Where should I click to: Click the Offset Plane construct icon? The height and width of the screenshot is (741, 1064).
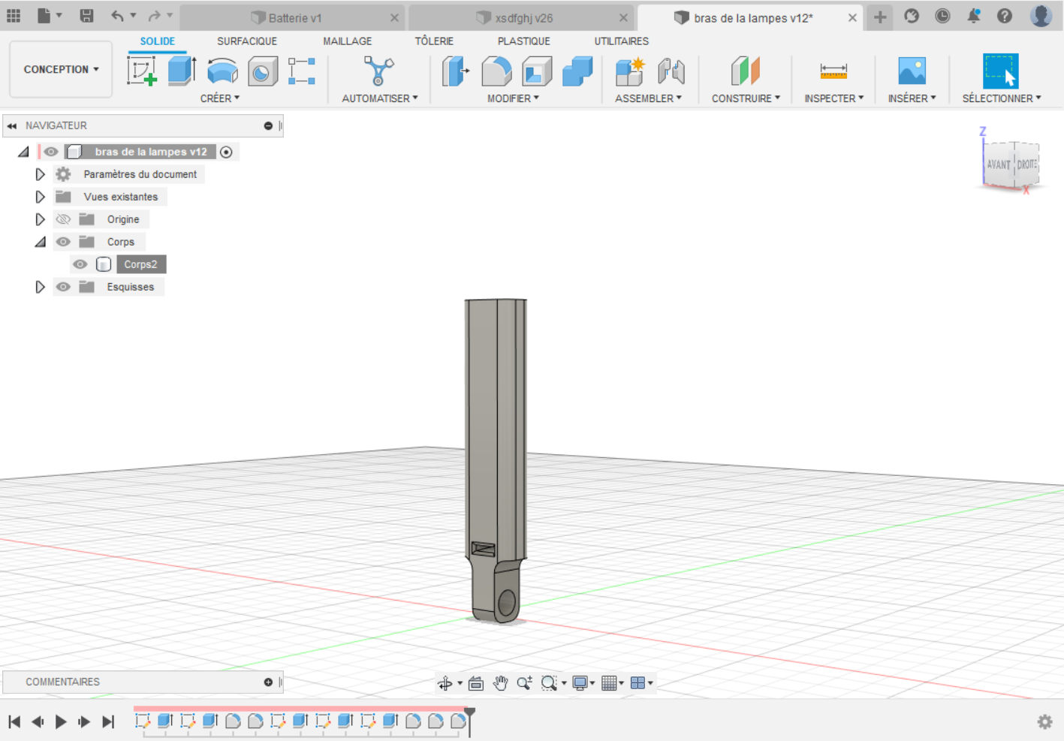[745, 71]
